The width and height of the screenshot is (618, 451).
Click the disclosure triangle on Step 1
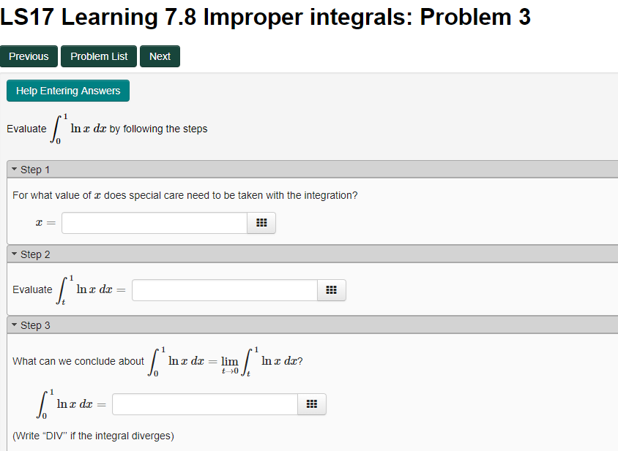pyautogui.click(x=14, y=169)
